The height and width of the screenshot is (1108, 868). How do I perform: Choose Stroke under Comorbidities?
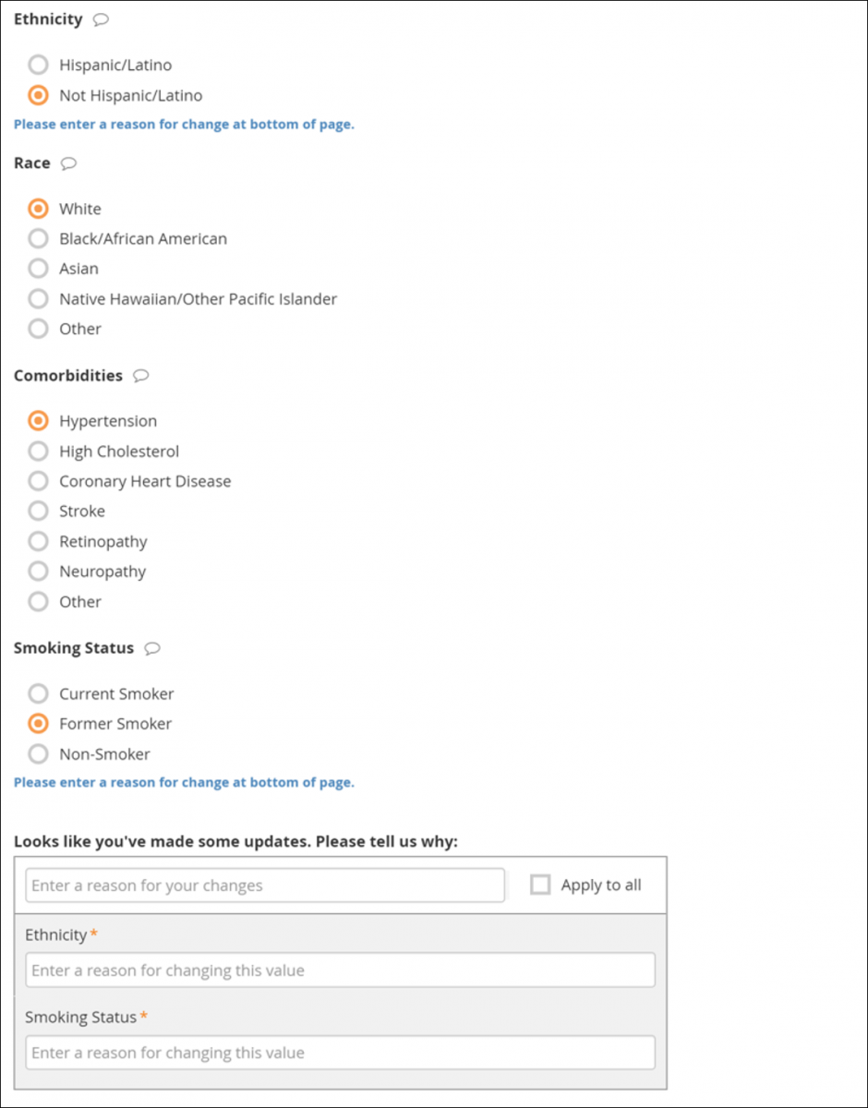(38, 511)
